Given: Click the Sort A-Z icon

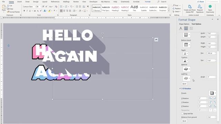Looking at the screenshot, I should (84, 7).
